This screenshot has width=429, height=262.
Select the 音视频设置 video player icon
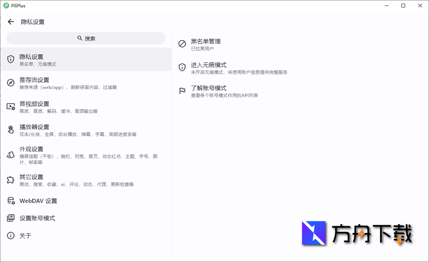click(x=11, y=106)
